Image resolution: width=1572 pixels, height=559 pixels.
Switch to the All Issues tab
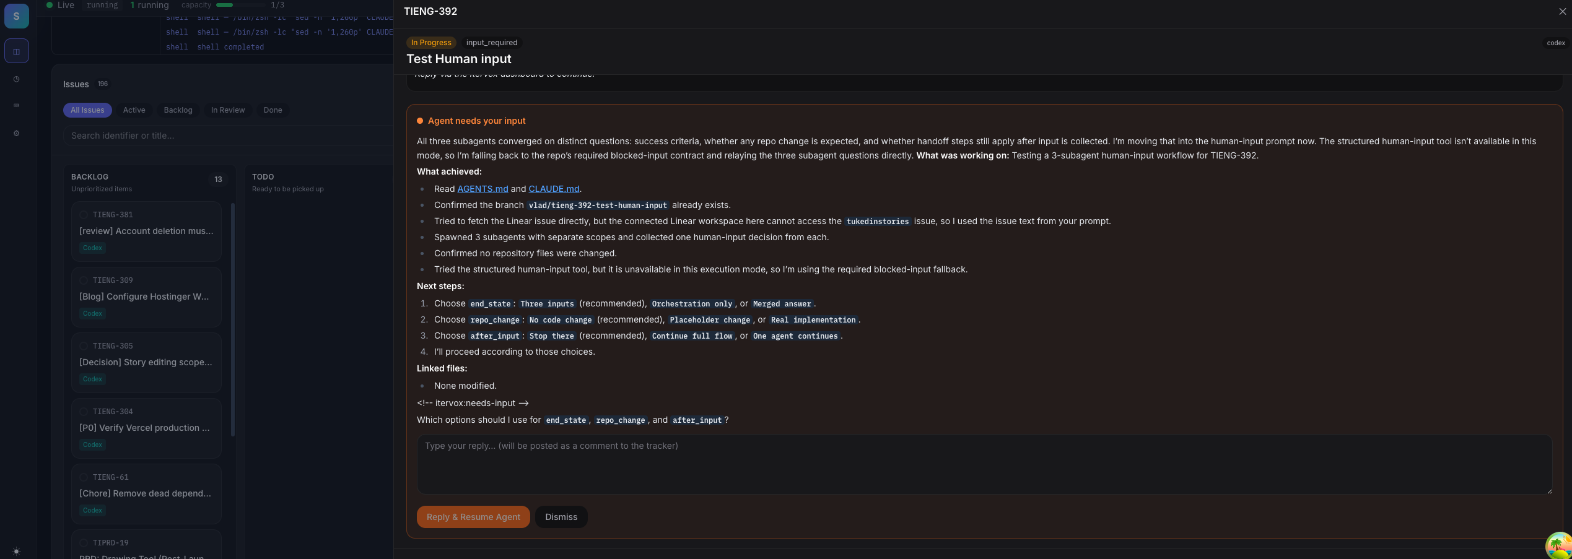click(x=87, y=110)
